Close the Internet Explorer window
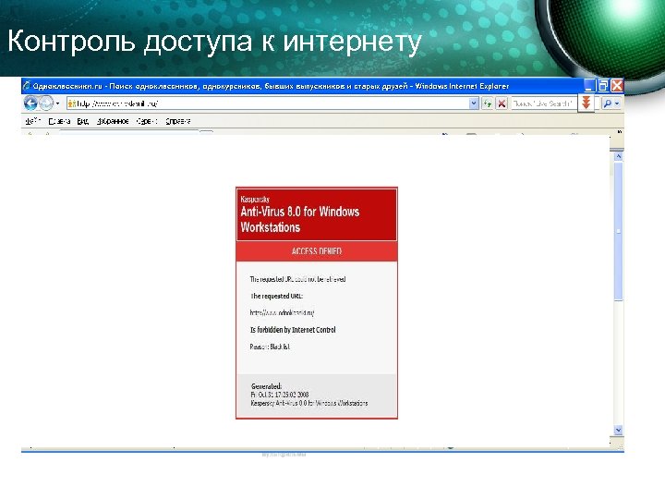Screen dimensions: 665x499 point(617,86)
